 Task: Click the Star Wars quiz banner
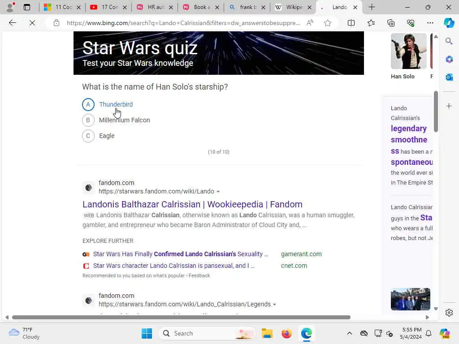pos(219,53)
